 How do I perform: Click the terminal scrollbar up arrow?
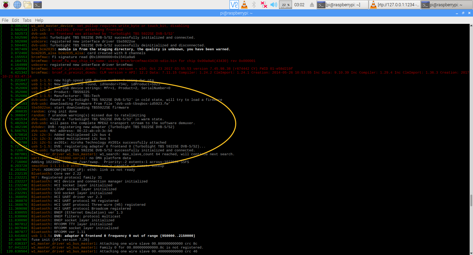tap(471, 26)
